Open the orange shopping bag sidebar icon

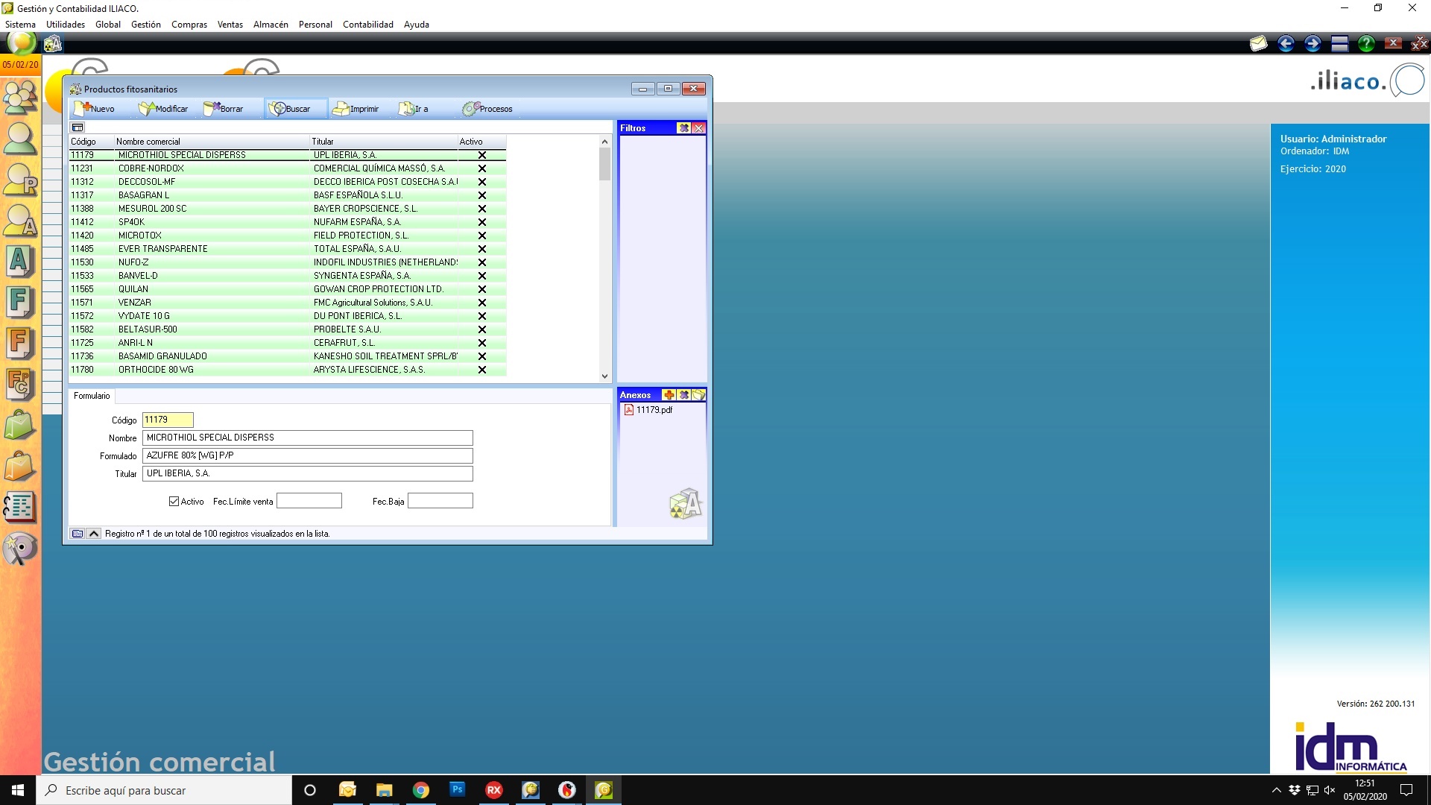pos(20,467)
